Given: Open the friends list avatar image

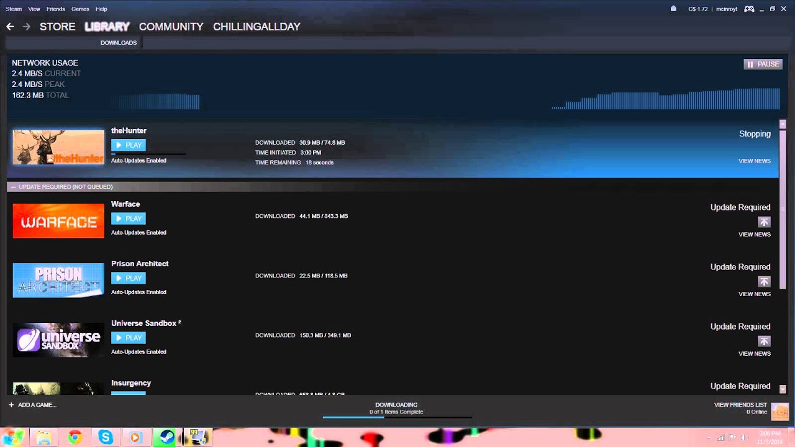Looking at the screenshot, I should (x=779, y=411).
